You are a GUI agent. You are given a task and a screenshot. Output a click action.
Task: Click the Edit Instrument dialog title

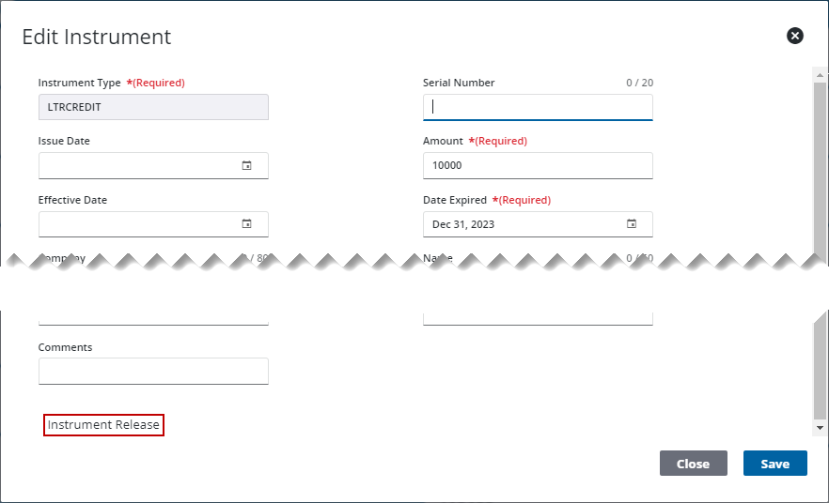click(97, 37)
